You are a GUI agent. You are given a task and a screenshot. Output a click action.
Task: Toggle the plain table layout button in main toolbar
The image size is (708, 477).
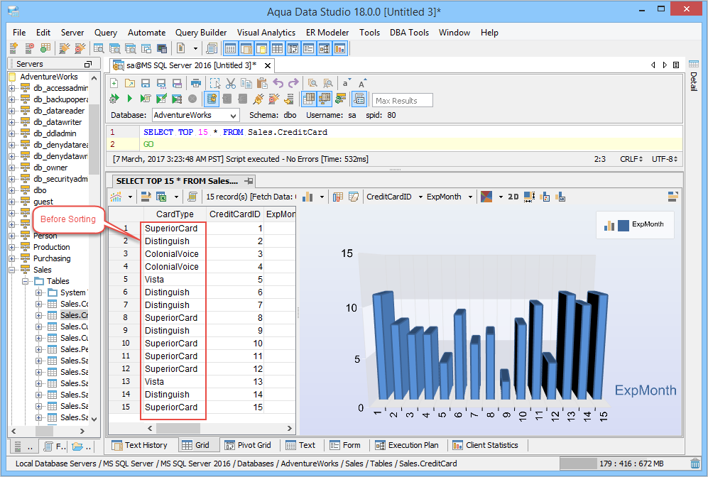point(277,48)
